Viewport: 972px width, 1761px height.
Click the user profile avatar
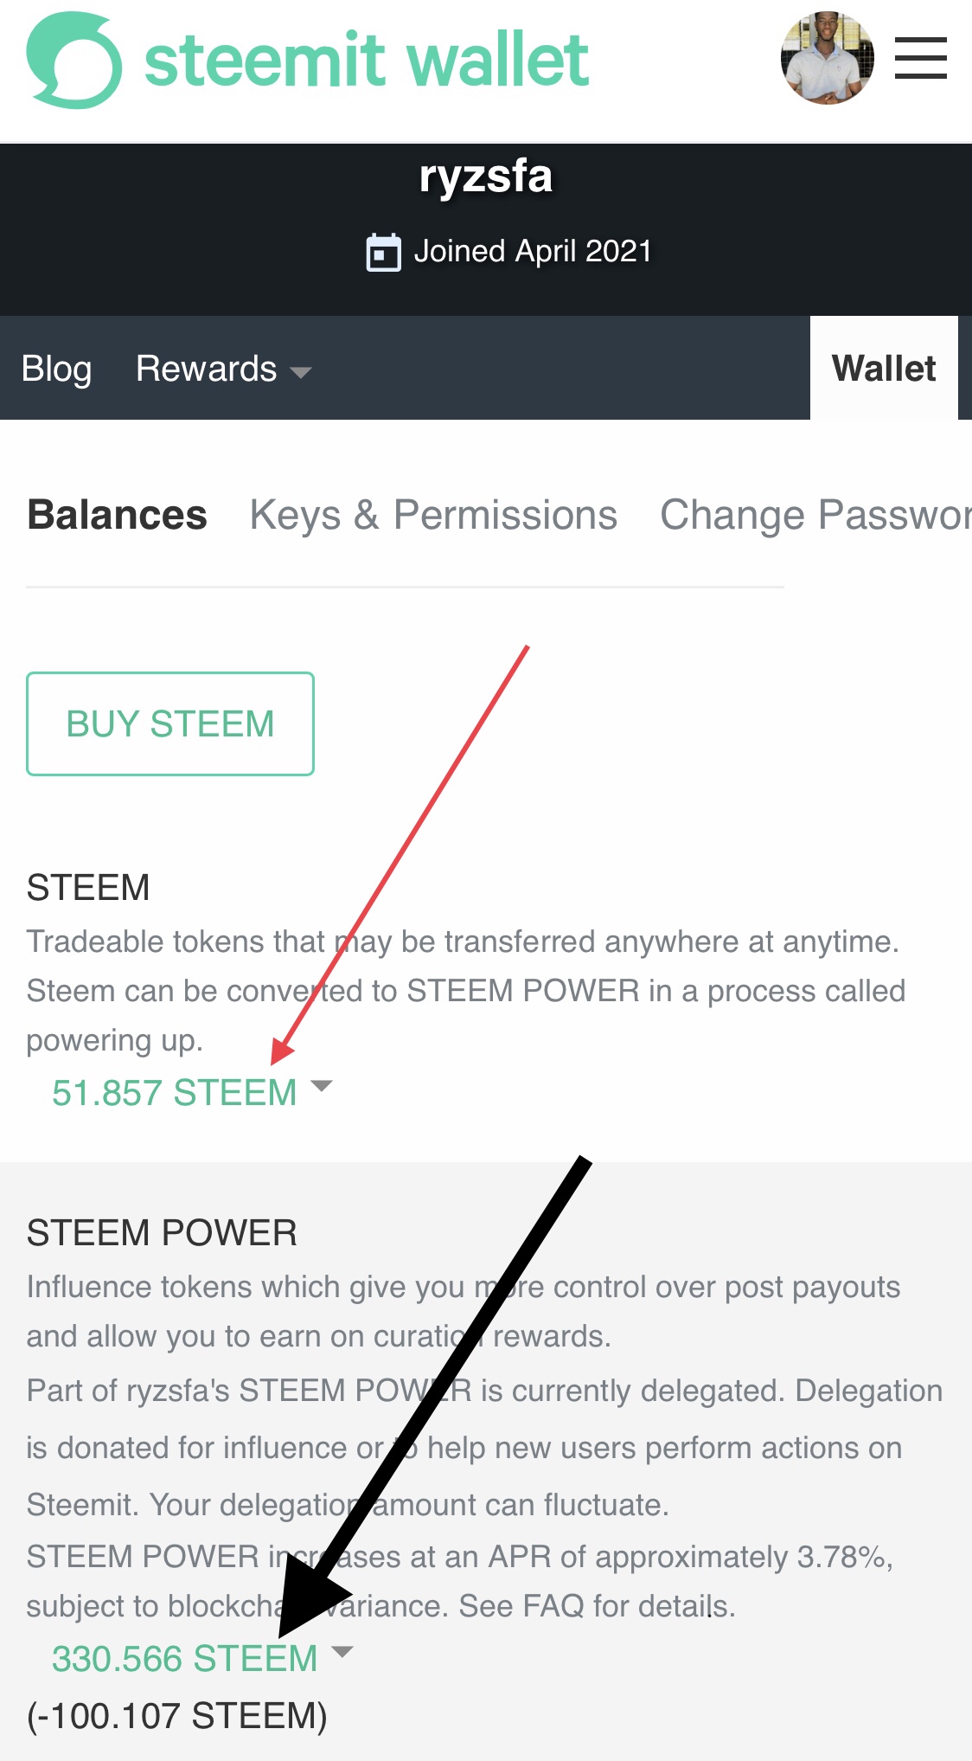coord(827,58)
